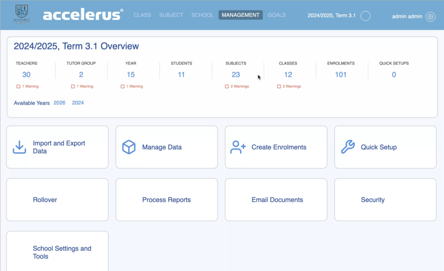The height and width of the screenshot is (271, 444).
Task: Click the accelerus wordmark logo
Action: point(82,15)
